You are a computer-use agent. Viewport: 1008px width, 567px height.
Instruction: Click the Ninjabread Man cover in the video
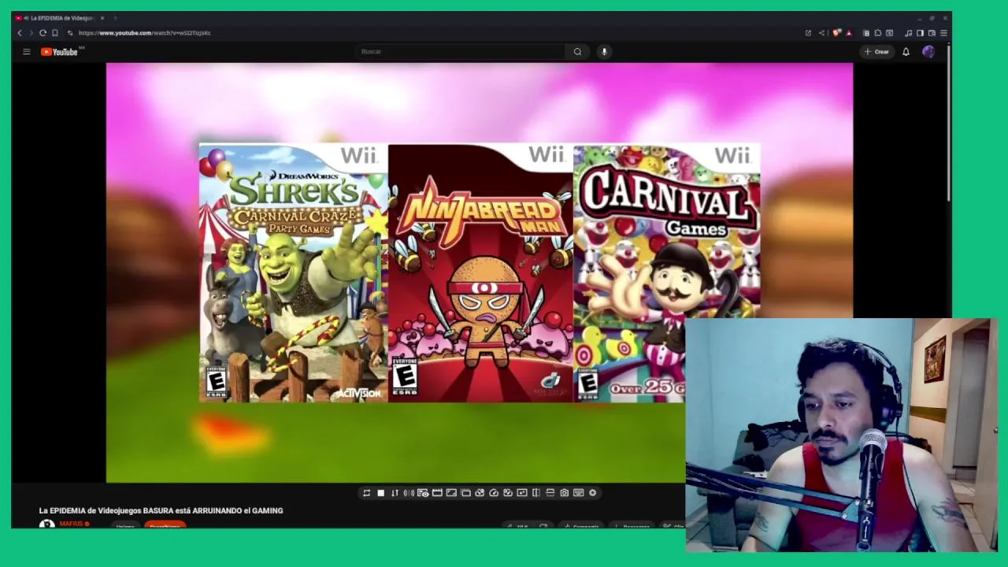point(480,272)
